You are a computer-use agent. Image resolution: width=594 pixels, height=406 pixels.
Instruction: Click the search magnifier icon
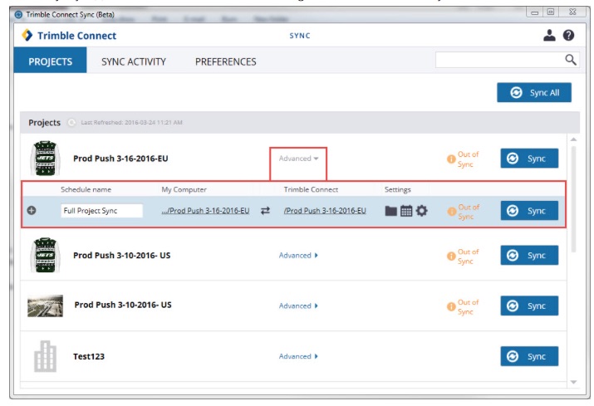(571, 60)
